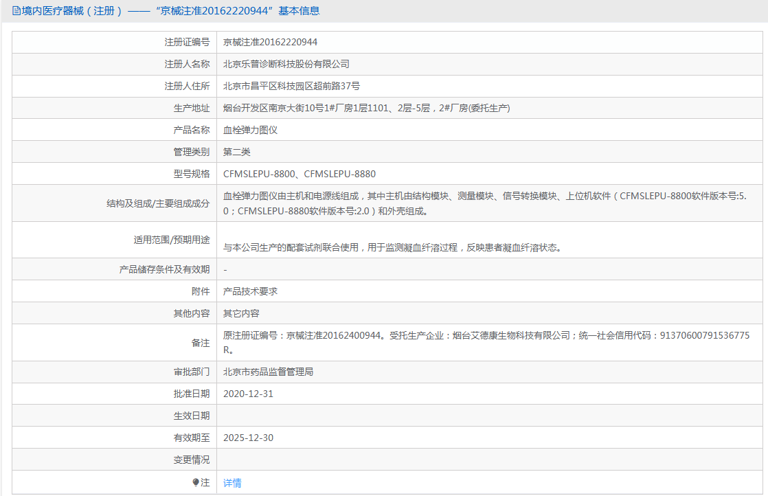Click the 批准日期 label

click(192, 394)
